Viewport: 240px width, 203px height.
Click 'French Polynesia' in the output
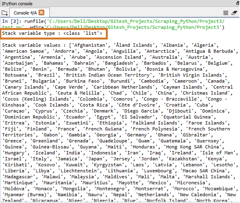155,129
